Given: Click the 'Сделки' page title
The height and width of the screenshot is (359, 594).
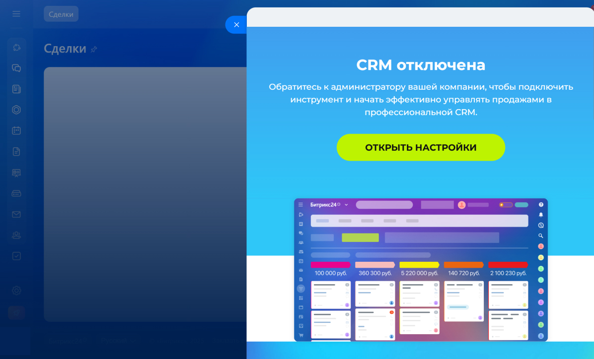Looking at the screenshot, I should tap(65, 49).
